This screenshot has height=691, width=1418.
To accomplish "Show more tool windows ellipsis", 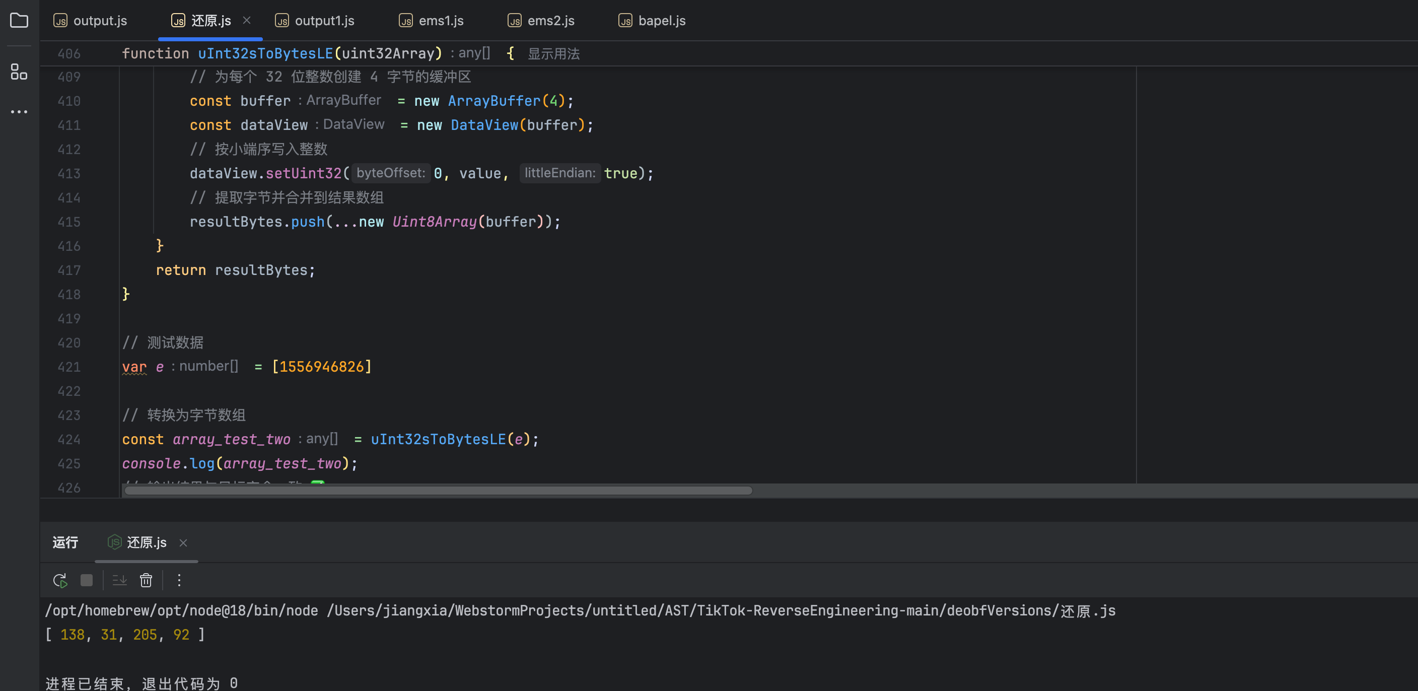I will (19, 112).
